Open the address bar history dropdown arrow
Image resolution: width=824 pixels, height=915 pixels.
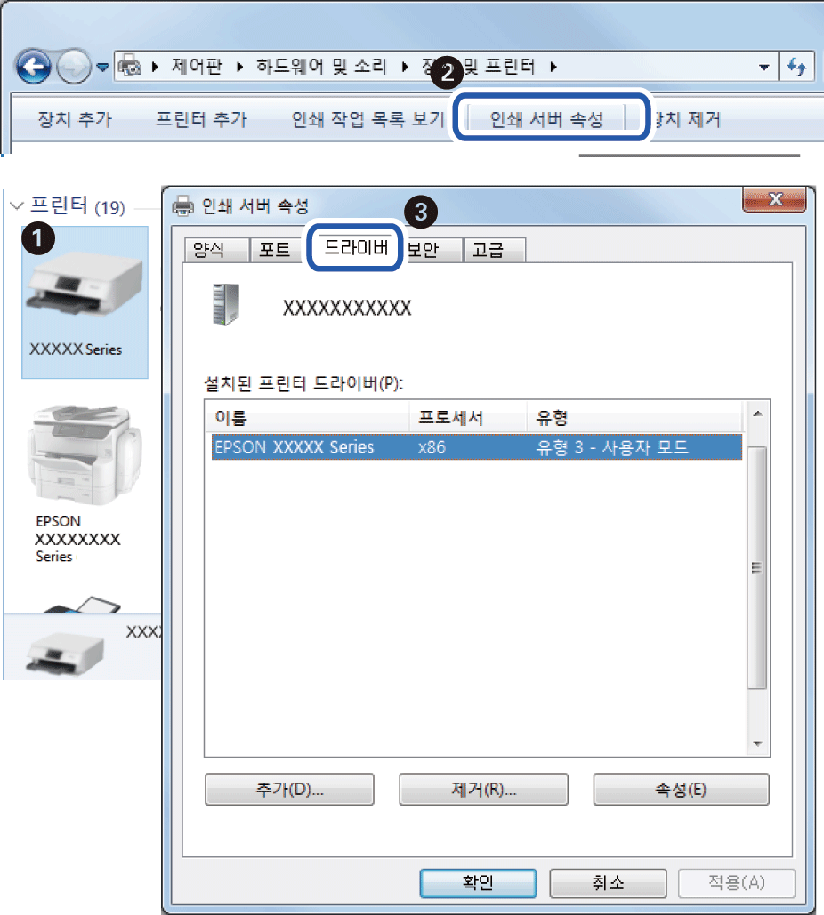[x=764, y=68]
